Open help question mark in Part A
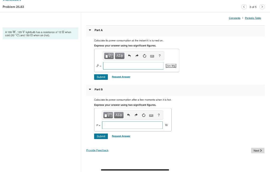 click(160, 56)
